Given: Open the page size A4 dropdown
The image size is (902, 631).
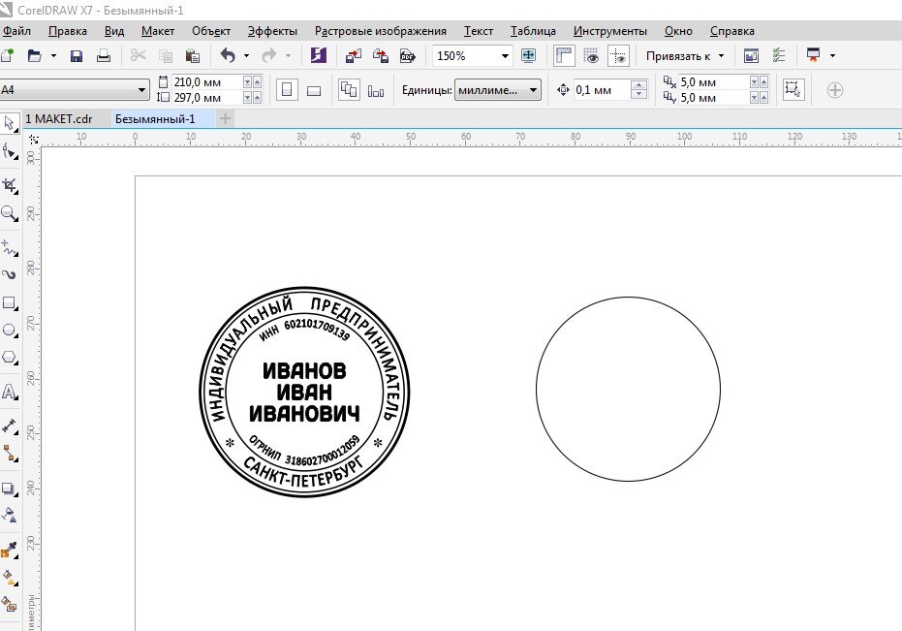Looking at the screenshot, I should [141, 90].
